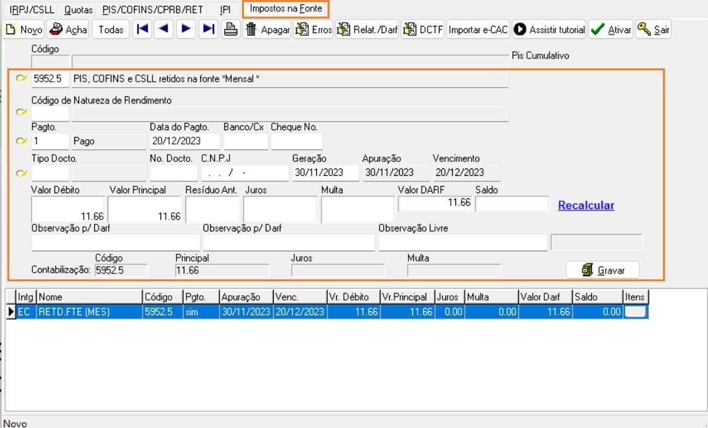This screenshot has width=708, height=428.
Task: Click the Apuração date field
Action: pyautogui.click(x=396, y=173)
